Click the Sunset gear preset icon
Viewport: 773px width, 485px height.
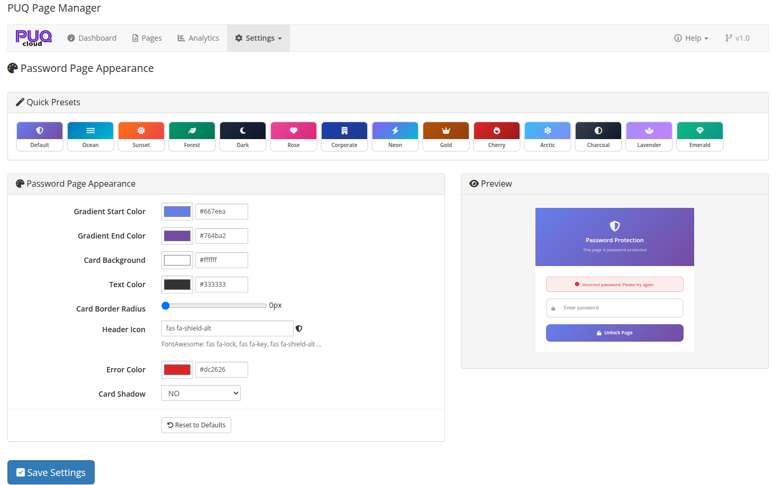[141, 130]
